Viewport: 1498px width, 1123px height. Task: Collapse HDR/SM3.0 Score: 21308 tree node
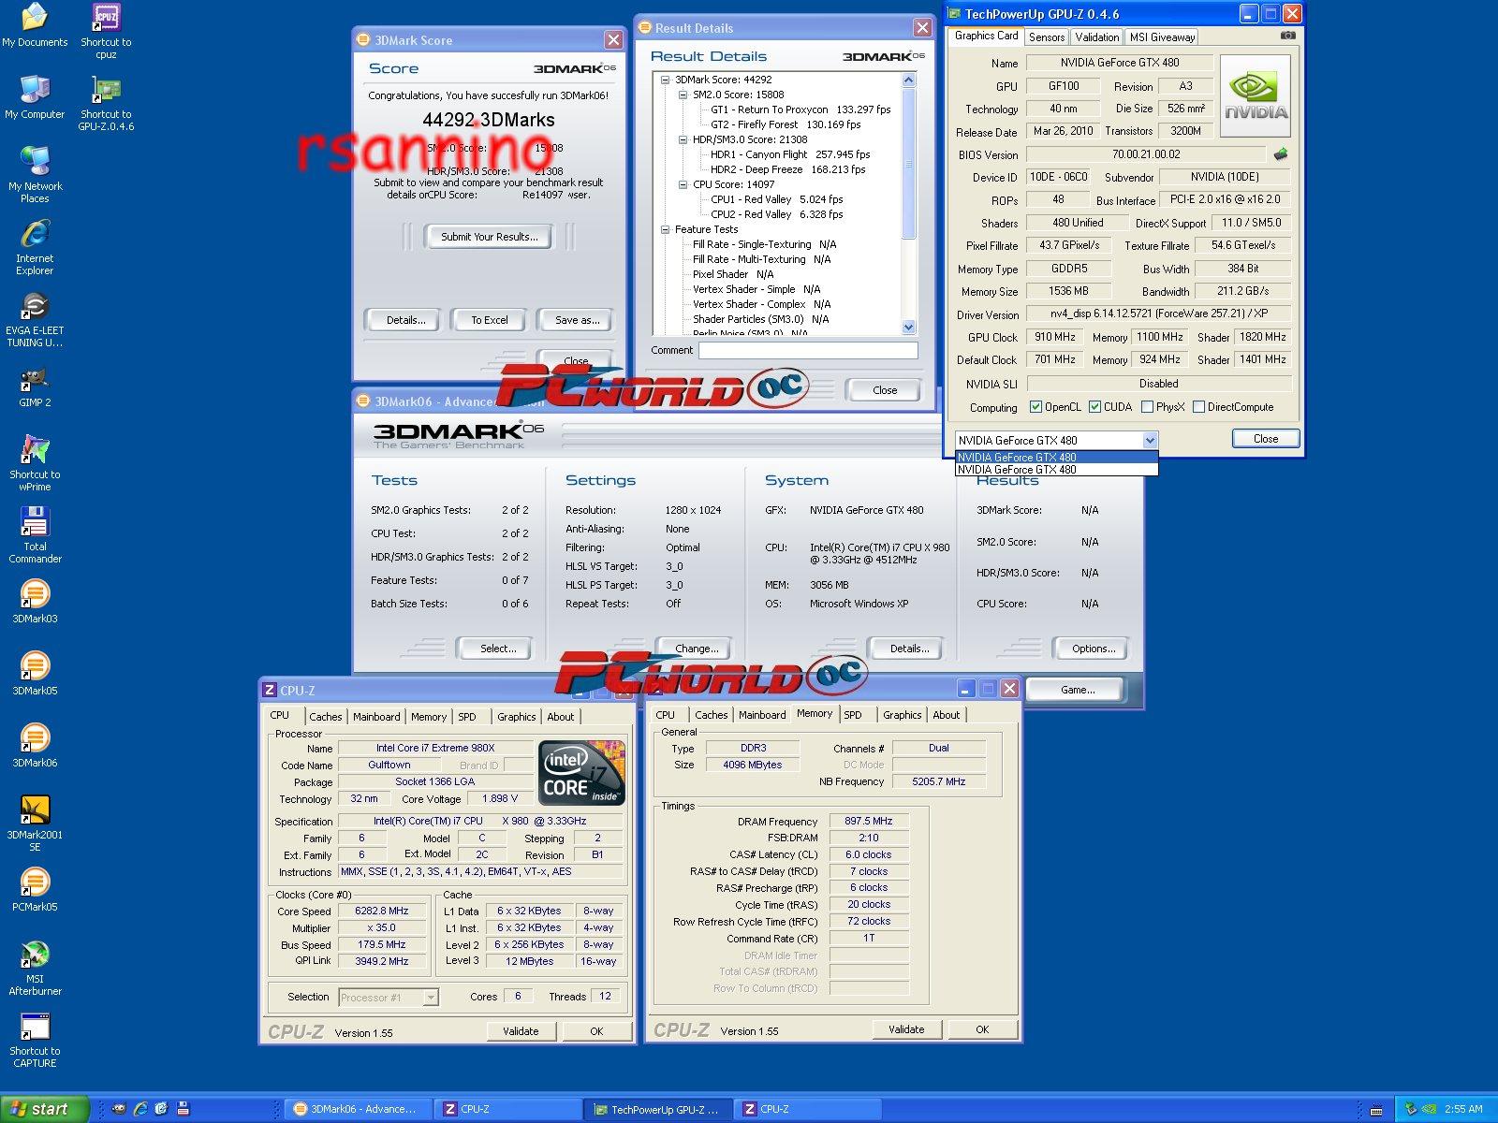pos(683,139)
